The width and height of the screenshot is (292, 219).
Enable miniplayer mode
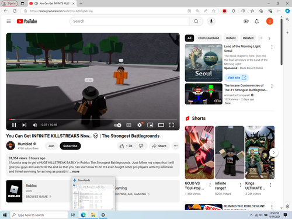click(x=150, y=125)
